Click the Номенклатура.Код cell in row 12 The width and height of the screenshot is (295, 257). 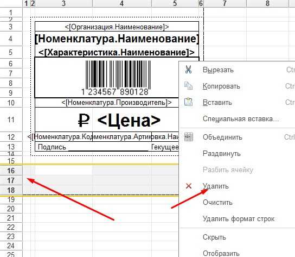point(64,137)
